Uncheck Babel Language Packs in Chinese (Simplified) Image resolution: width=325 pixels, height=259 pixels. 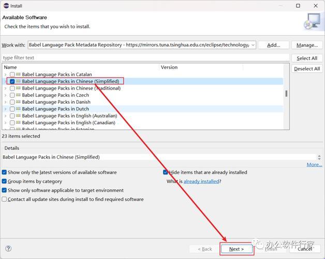pos(12,81)
